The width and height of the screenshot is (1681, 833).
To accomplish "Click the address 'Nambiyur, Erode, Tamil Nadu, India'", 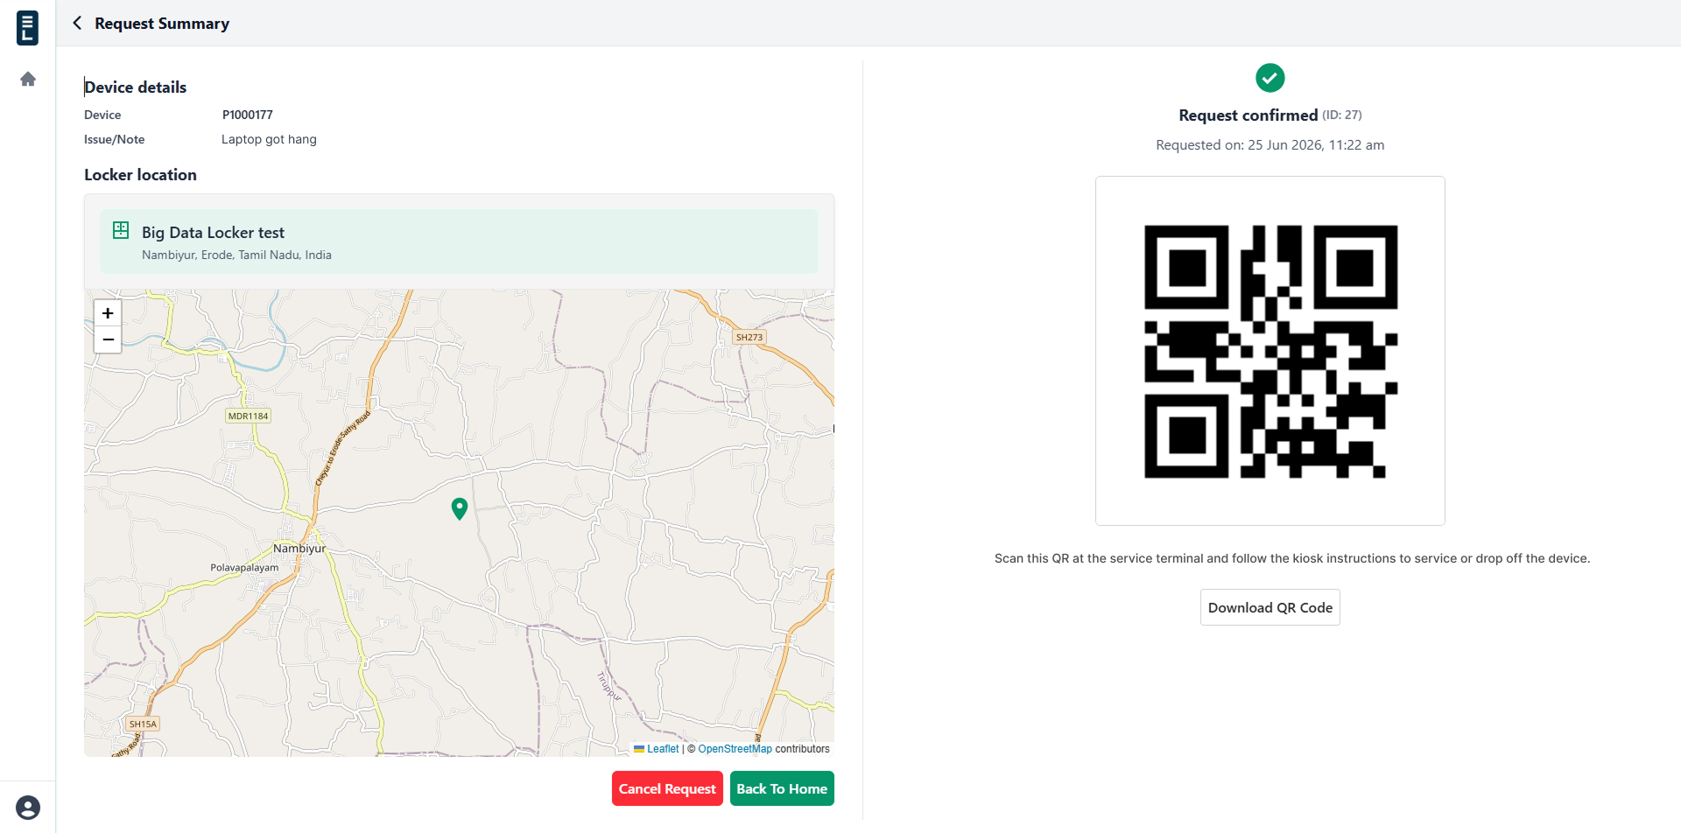I will pyautogui.click(x=236, y=255).
